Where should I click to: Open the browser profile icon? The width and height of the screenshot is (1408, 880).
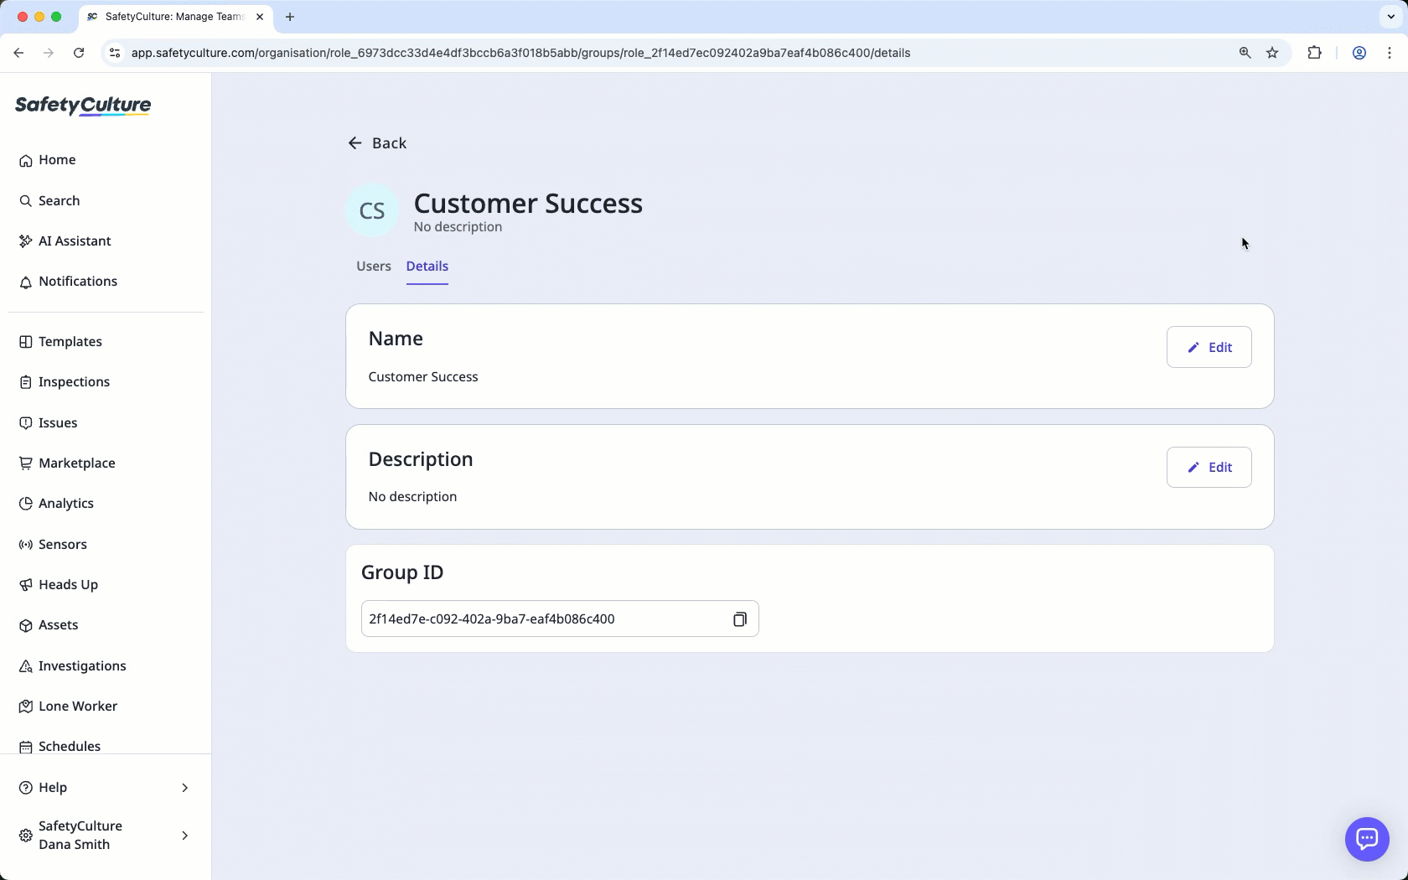tap(1359, 53)
